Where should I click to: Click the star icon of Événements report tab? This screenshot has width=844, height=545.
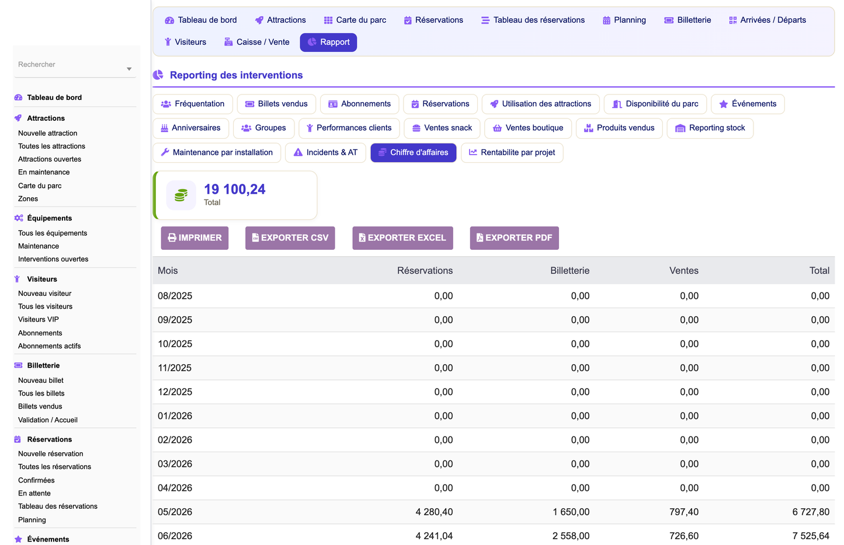click(724, 104)
